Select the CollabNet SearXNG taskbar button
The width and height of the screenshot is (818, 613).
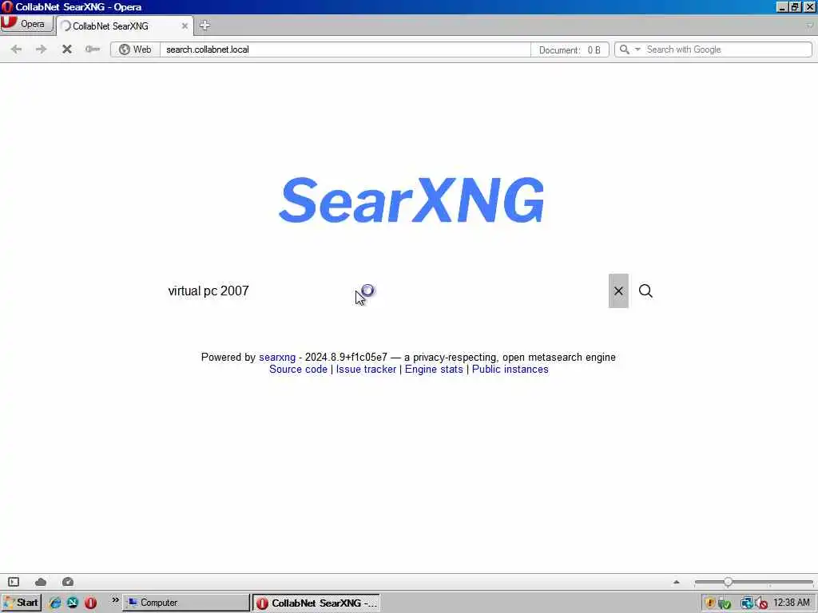[x=316, y=603]
